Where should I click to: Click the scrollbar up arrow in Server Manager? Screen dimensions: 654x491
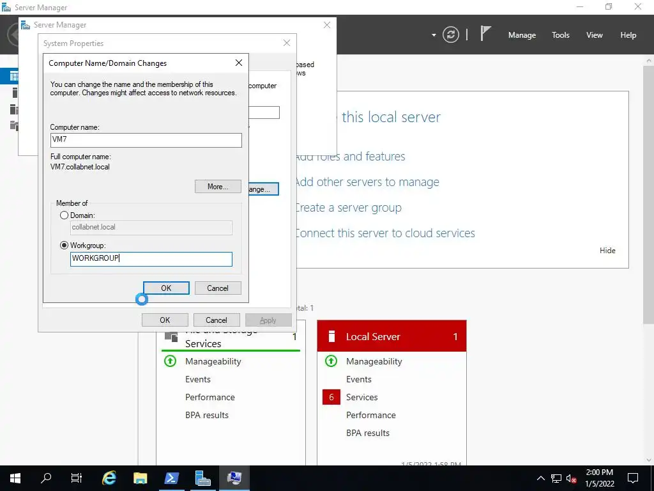tap(649, 61)
